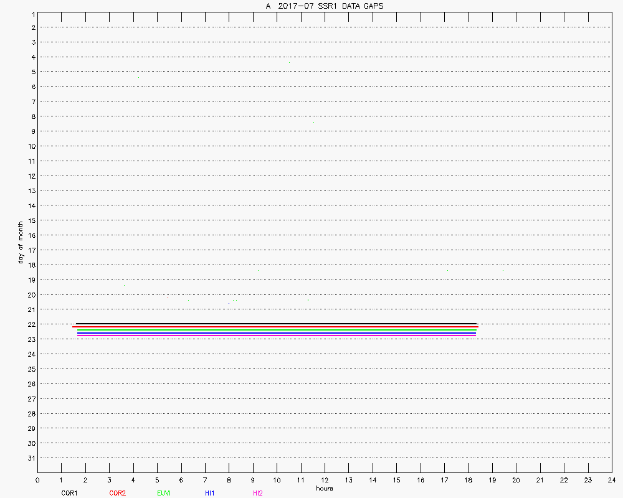Select the red COR2 legend label
The height and width of the screenshot is (498, 623).
pos(117,493)
